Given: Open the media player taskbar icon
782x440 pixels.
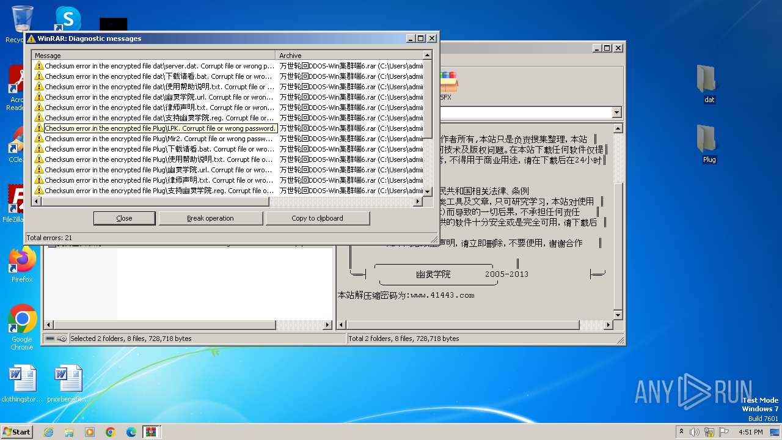Looking at the screenshot, I should tap(90, 432).
